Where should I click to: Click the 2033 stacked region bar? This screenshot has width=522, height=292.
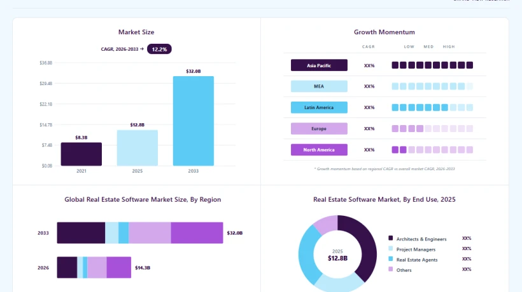click(x=140, y=232)
